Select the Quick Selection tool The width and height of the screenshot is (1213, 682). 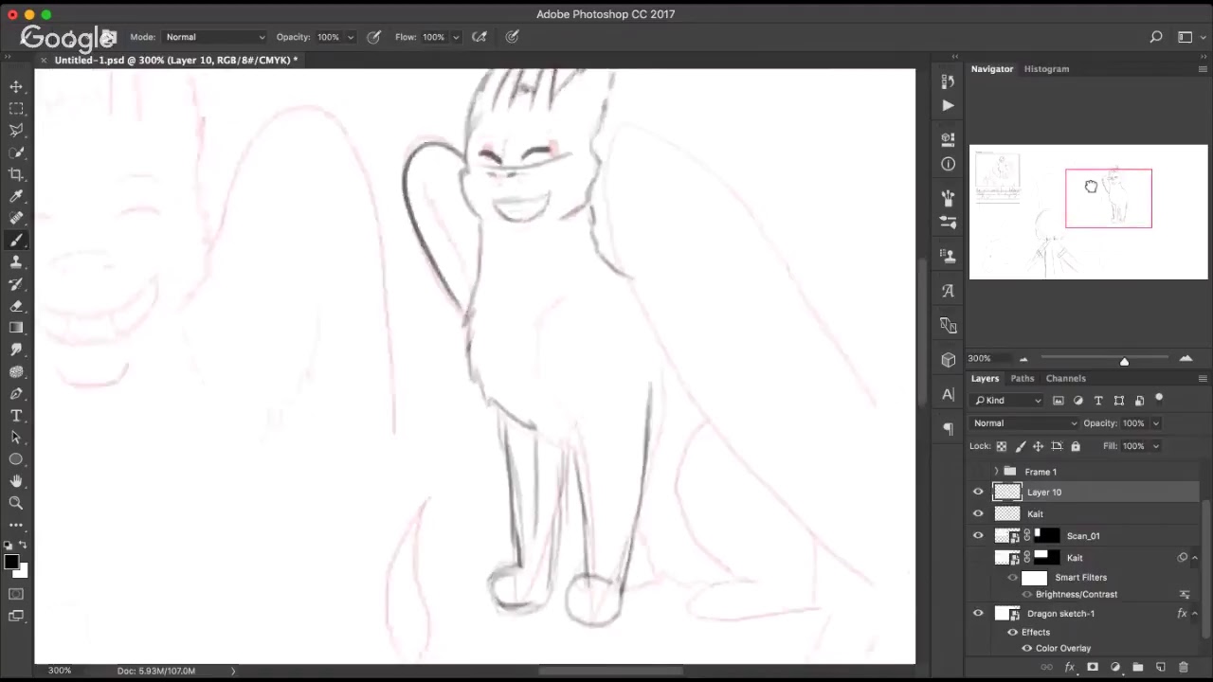[x=16, y=152]
